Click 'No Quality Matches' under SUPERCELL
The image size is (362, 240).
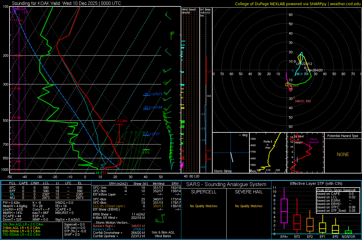204,206
